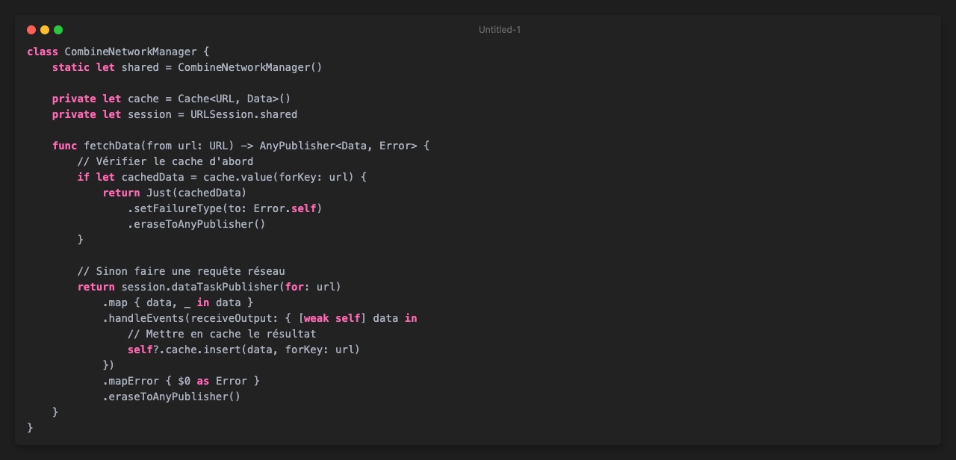Click the yellow minimize window button
Viewport: 956px width, 460px height.
pyautogui.click(x=45, y=30)
